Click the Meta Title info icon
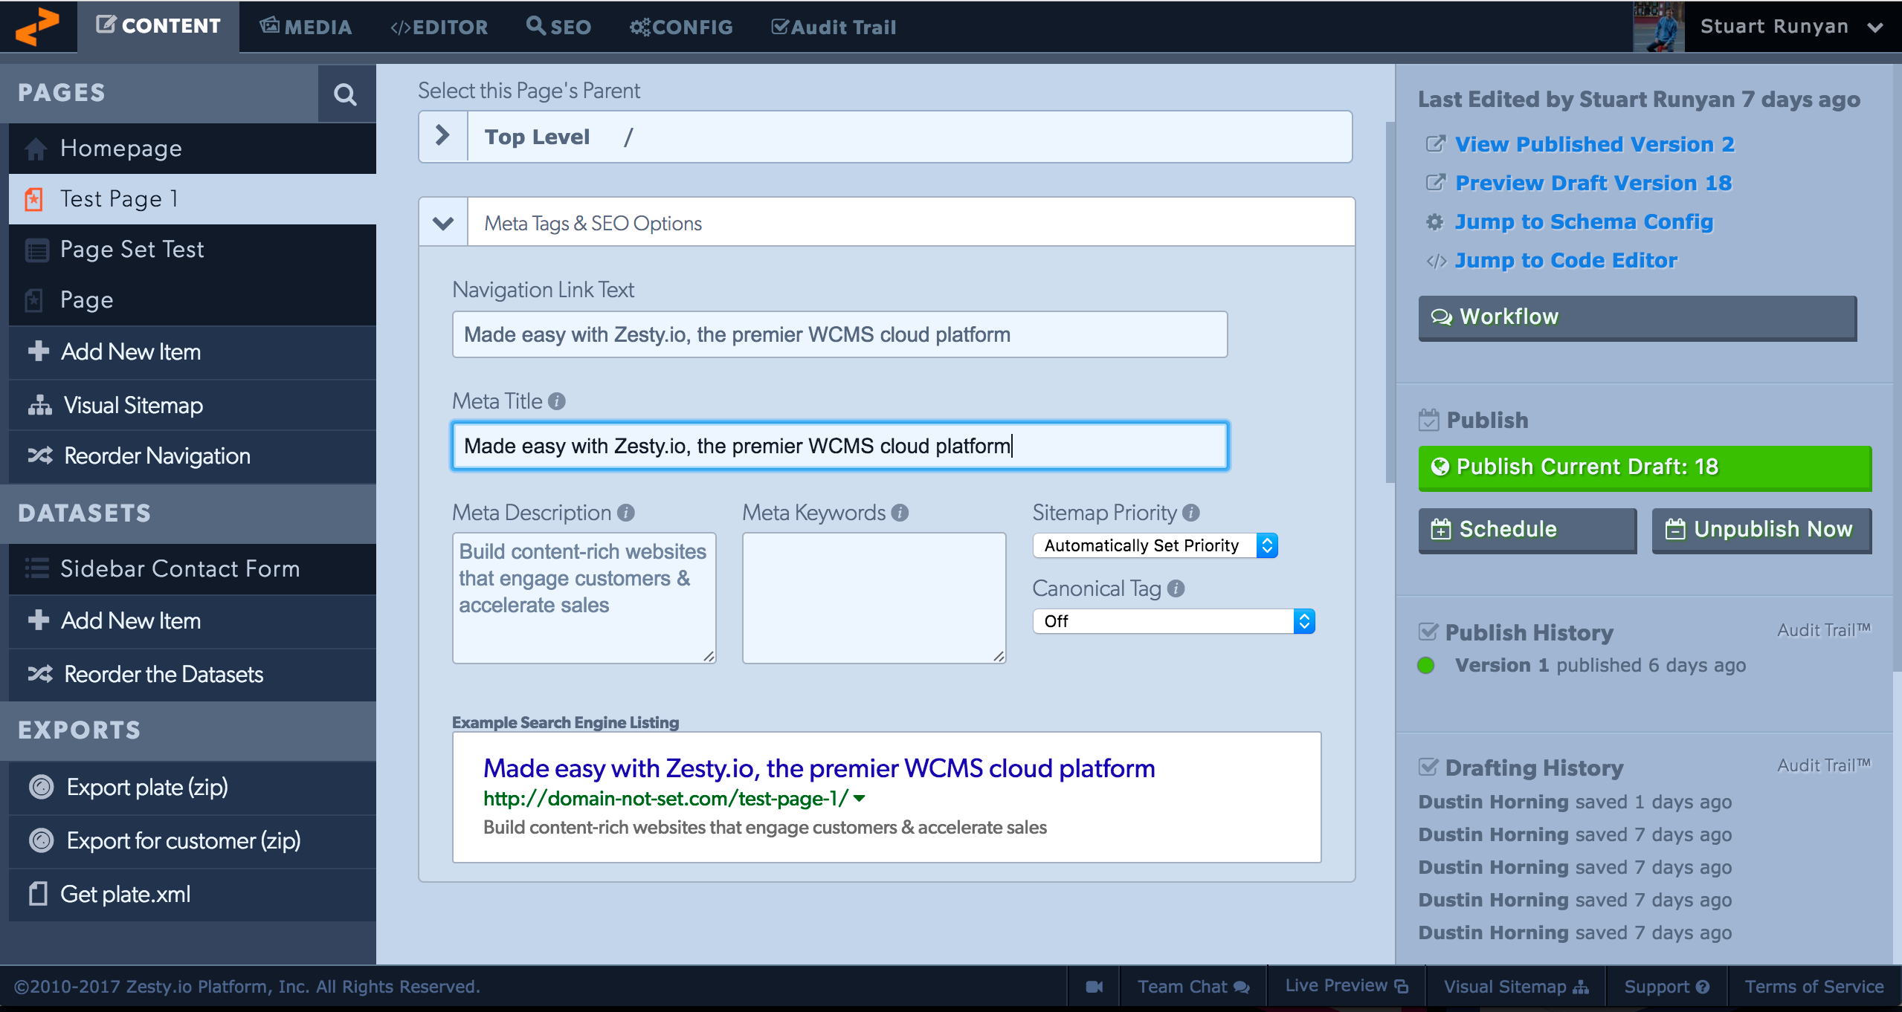Image resolution: width=1902 pixels, height=1012 pixels. [x=557, y=401]
